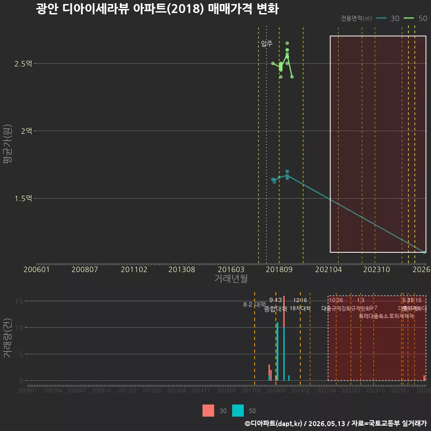Click 201706 on the volume chart x-axis
The image size is (431, 431).
click(251, 390)
